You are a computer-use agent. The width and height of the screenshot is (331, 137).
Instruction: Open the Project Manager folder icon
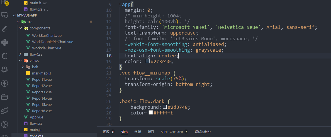(5, 97)
